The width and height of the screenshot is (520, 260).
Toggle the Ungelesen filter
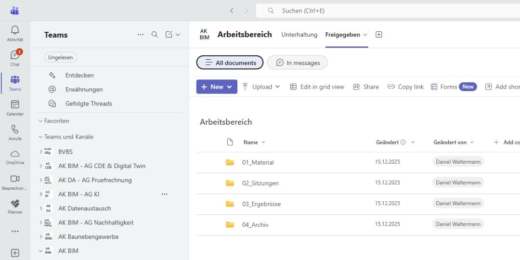click(x=60, y=57)
